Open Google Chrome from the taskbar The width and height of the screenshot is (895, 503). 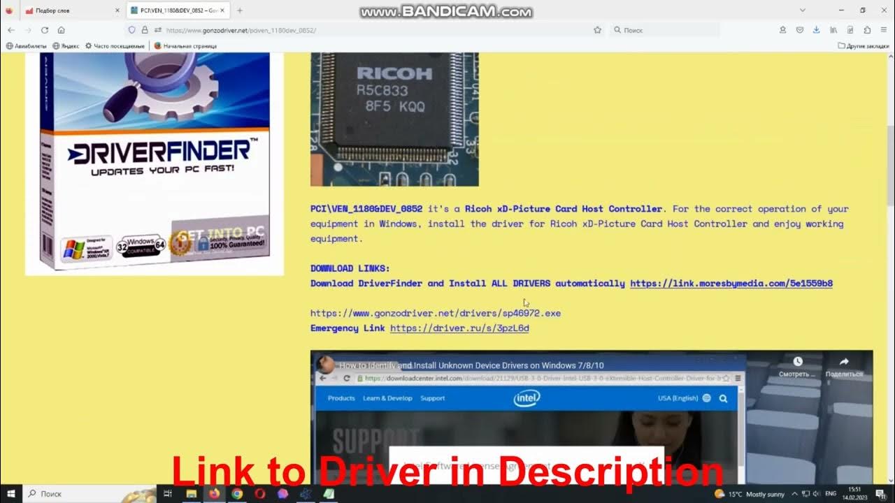237,493
